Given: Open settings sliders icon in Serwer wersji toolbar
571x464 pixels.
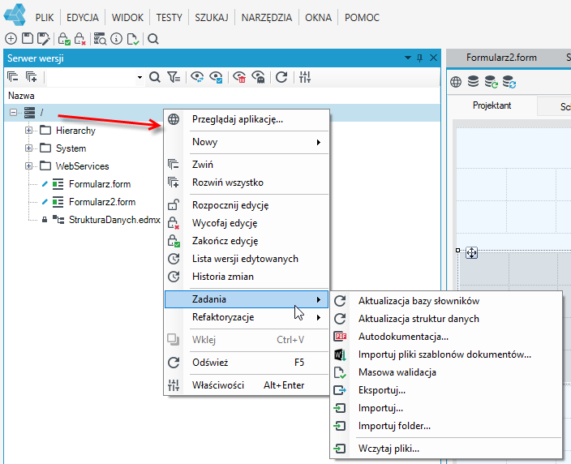Looking at the screenshot, I should [305, 77].
